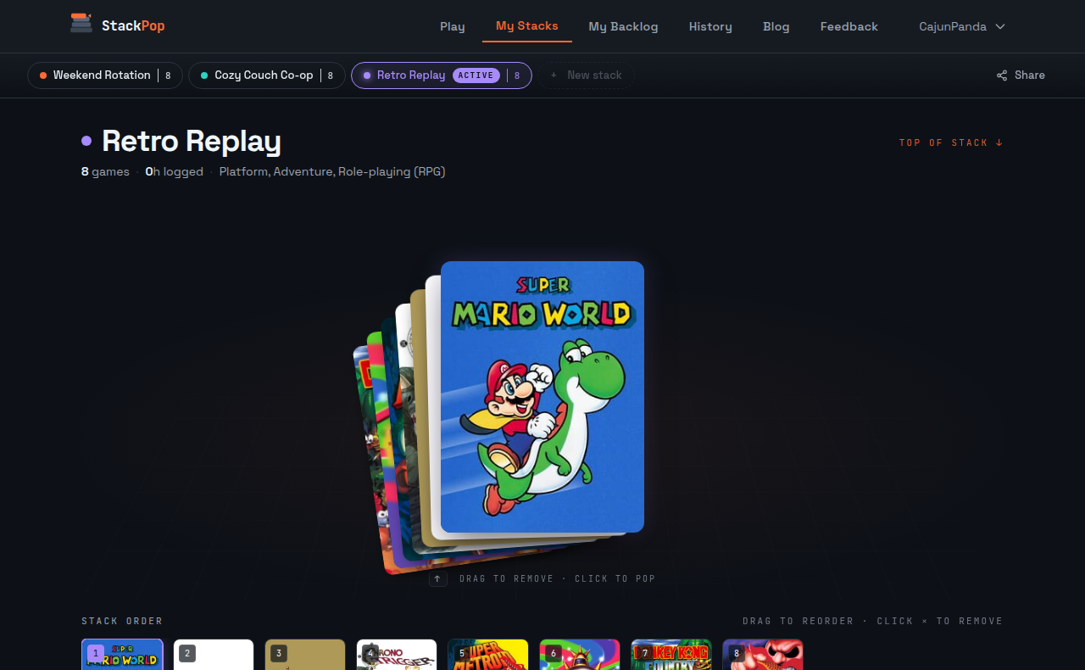Create a New stack
1085x670 pixels.
pos(586,75)
